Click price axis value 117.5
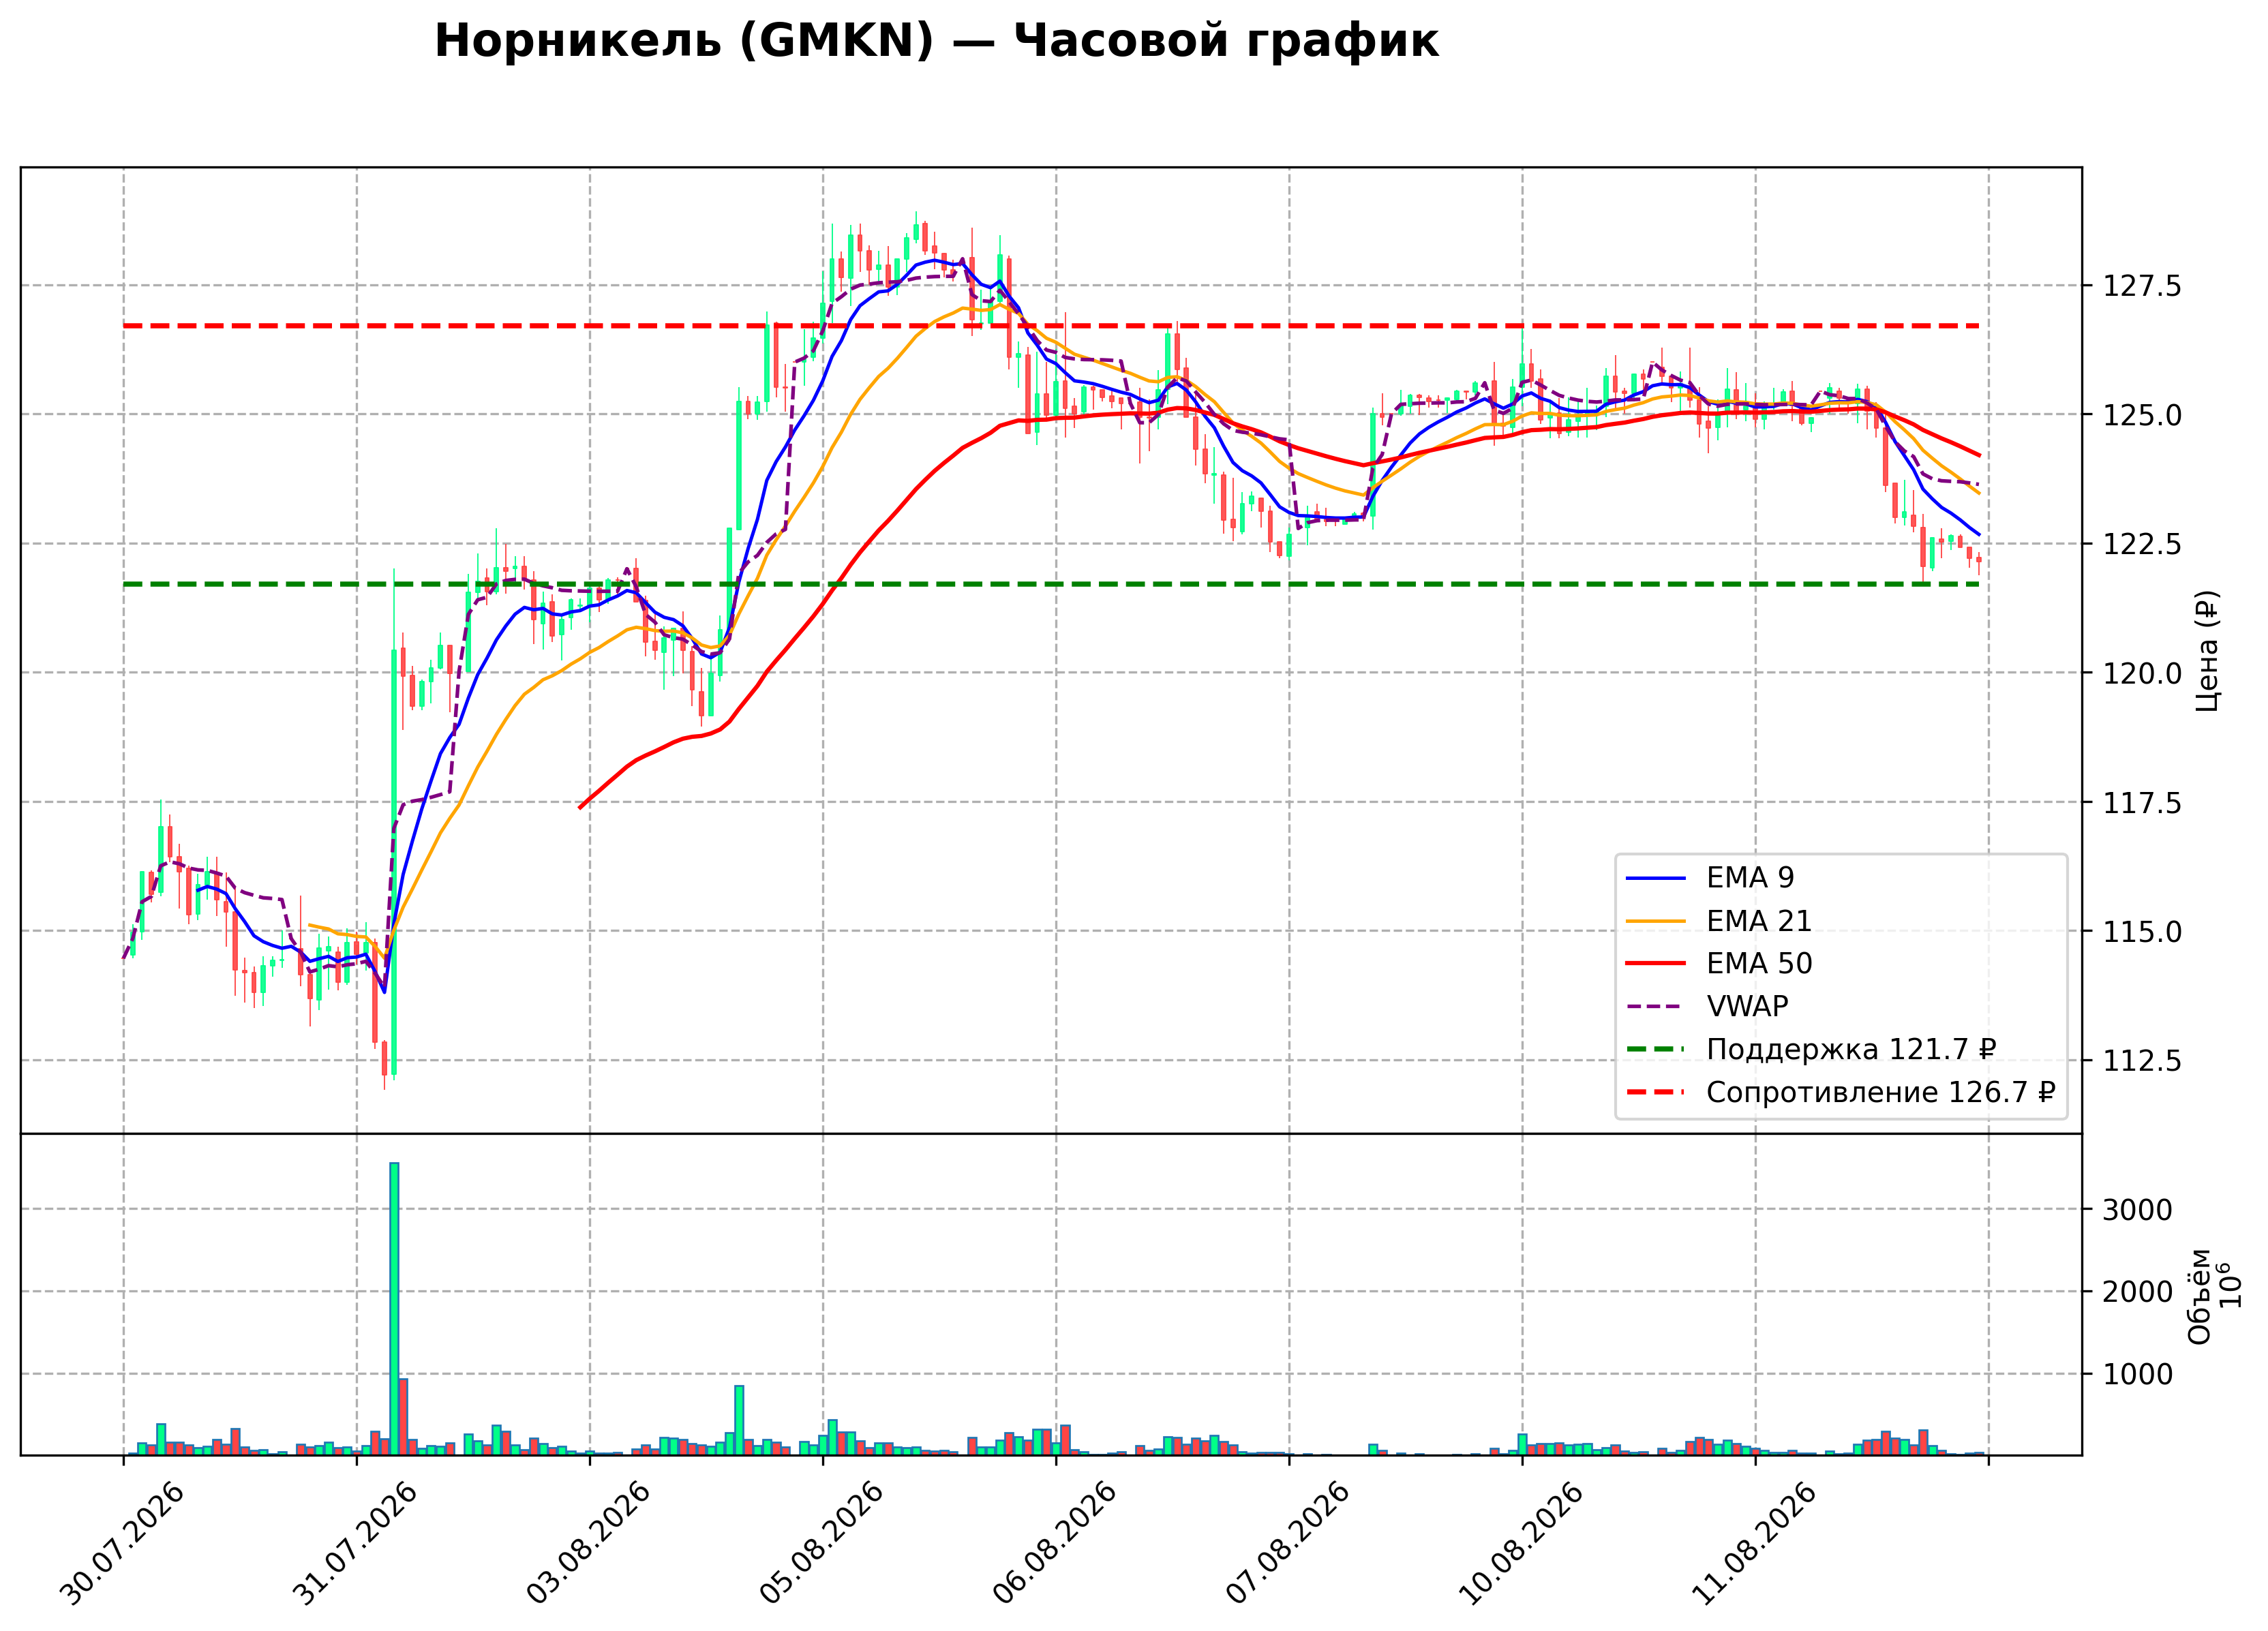The height and width of the screenshot is (1631, 2268). pos(2142,803)
